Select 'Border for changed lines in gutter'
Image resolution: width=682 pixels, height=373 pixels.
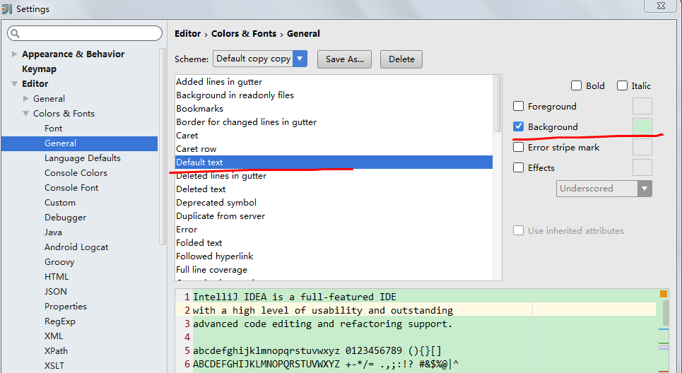tap(334, 122)
